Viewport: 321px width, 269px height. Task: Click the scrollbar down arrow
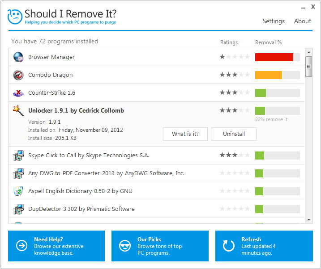tap(309, 220)
